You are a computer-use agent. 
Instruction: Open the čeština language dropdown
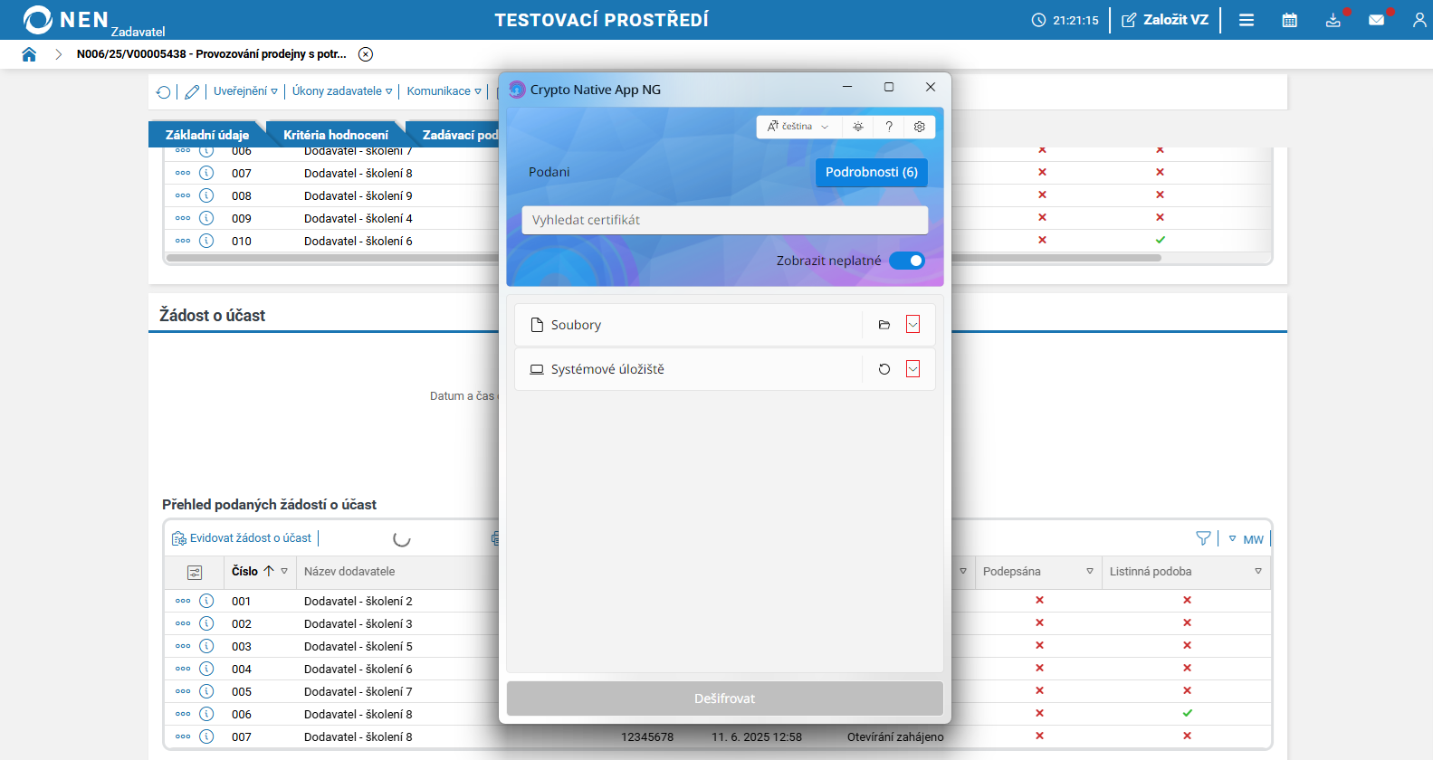click(798, 127)
